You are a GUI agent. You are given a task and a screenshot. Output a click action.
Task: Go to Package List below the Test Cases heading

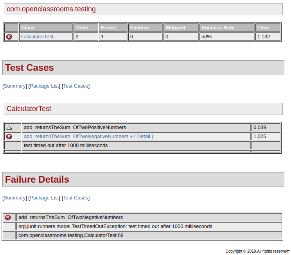tap(44, 86)
